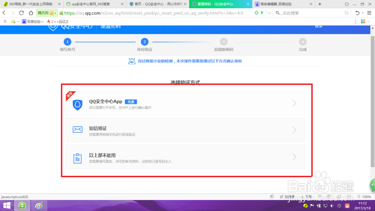Screen dimensions: 375x211
Task: Open the colorful extensions grid icon
Action: click(363, 21)
